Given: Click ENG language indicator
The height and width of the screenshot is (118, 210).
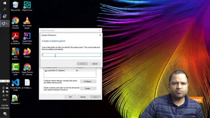Looking at the screenshot, I should tap(5, 100).
